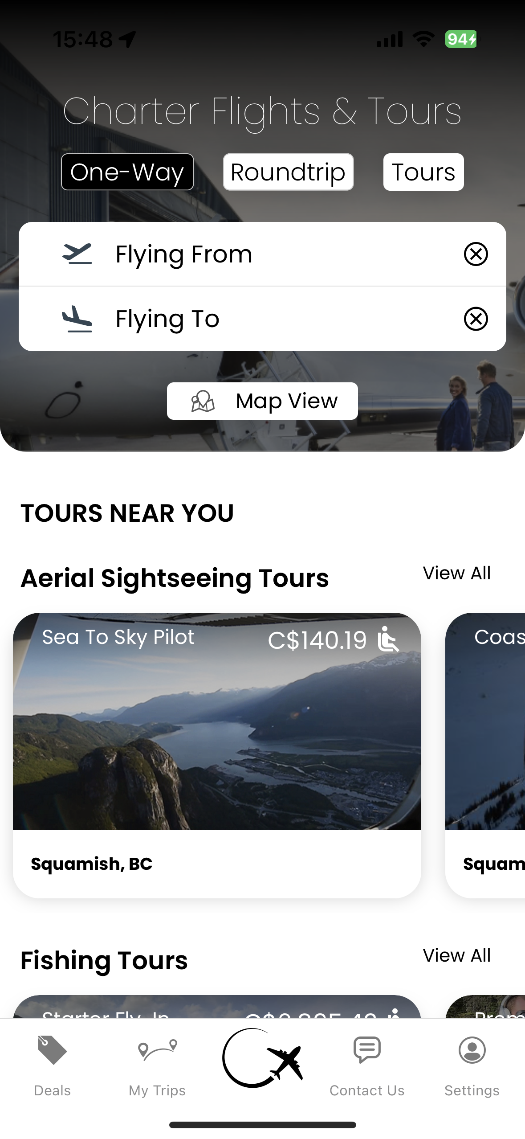Select the One-Way trip option
The image size is (525, 1139).
point(127,172)
